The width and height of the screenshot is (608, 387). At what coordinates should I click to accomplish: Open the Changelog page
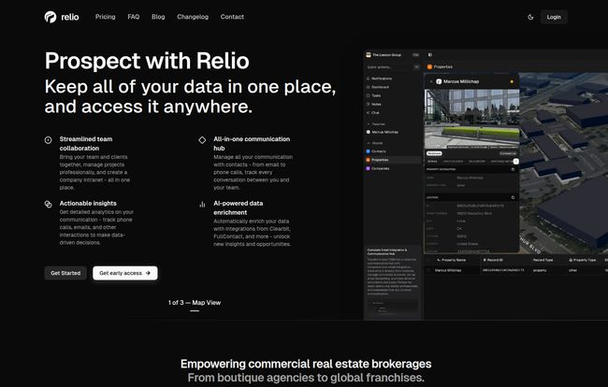193,17
